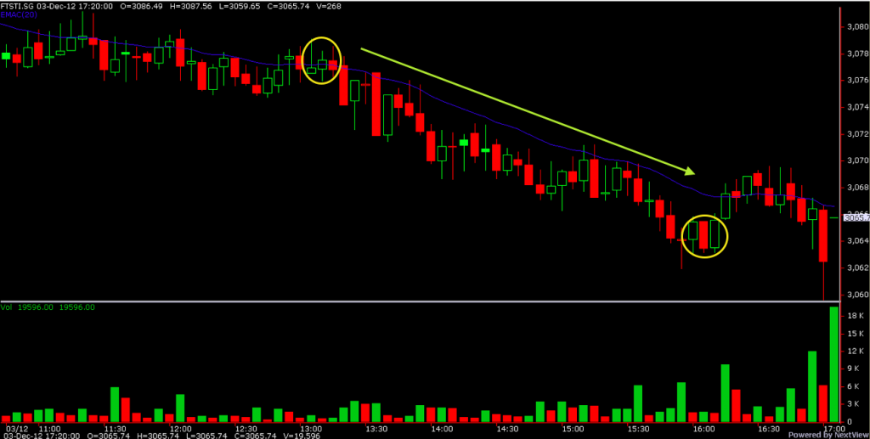Click the 16:00 time axis label
870x439 pixels.
click(x=702, y=429)
